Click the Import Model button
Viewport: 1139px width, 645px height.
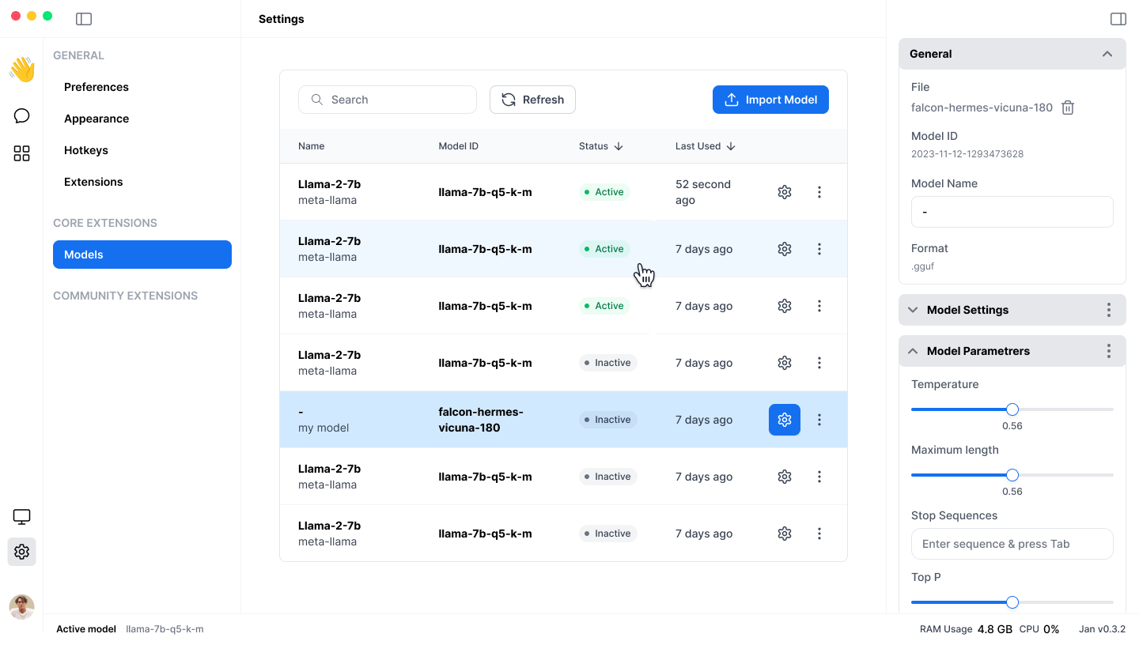coord(770,100)
